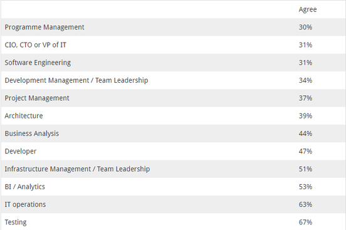The height and width of the screenshot is (230, 346).
Task: Click the 67% value for Testing
Action: tap(305, 222)
